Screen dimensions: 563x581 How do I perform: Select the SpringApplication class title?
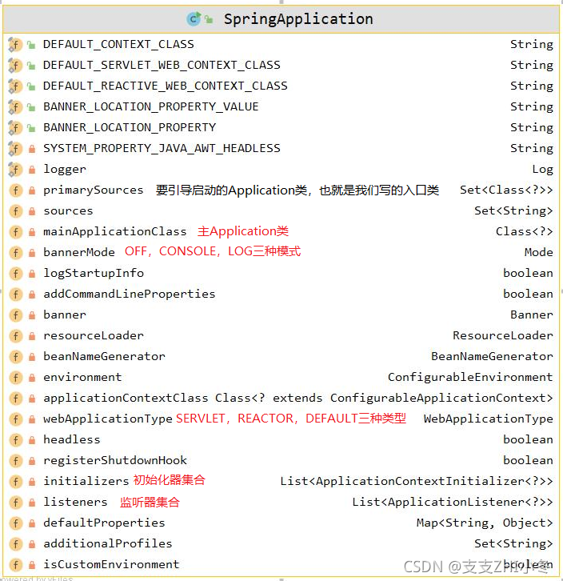(x=298, y=19)
